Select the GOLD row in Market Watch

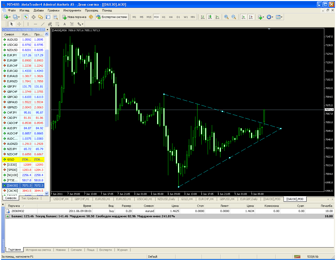pos(23,159)
